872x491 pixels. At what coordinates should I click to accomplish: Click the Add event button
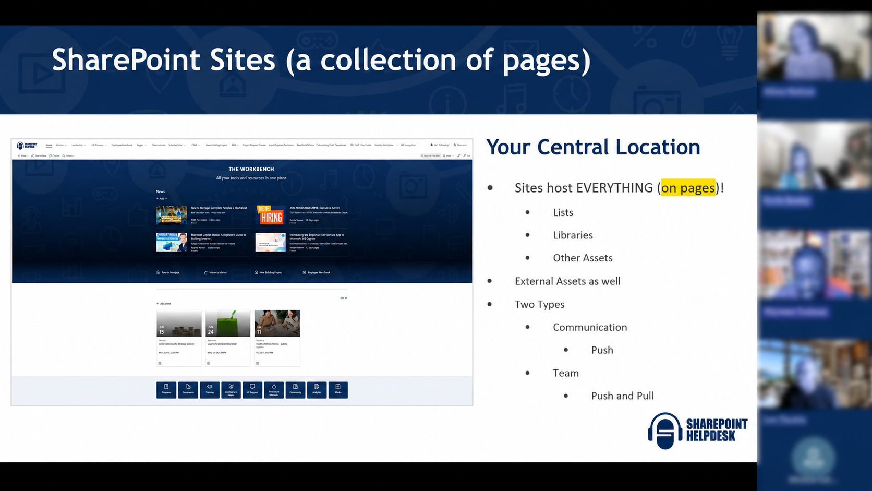(x=164, y=303)
